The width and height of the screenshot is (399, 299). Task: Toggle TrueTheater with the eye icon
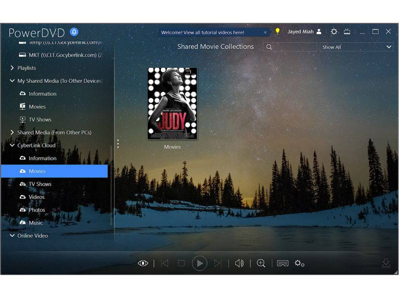[143, 263]
